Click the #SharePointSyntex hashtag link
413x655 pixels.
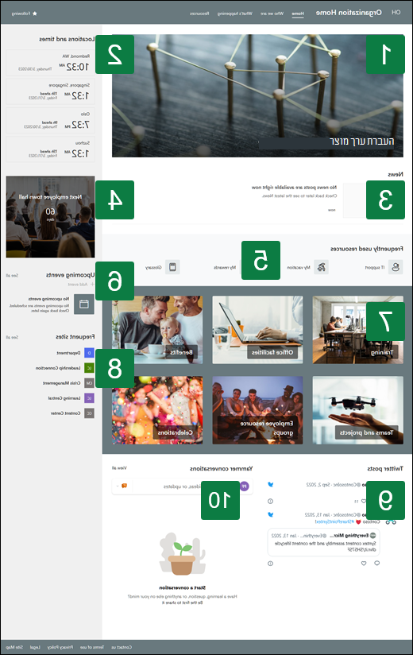pyautogui.click(x=334, y=521)
